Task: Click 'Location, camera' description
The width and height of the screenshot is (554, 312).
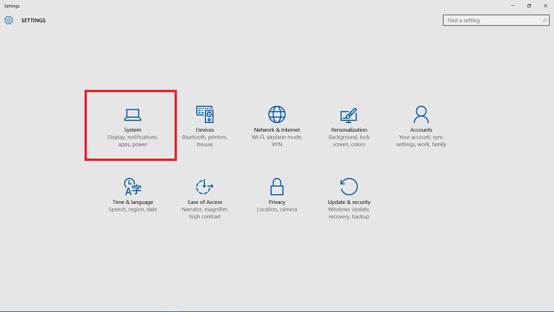Action: (x=276, y=209)
